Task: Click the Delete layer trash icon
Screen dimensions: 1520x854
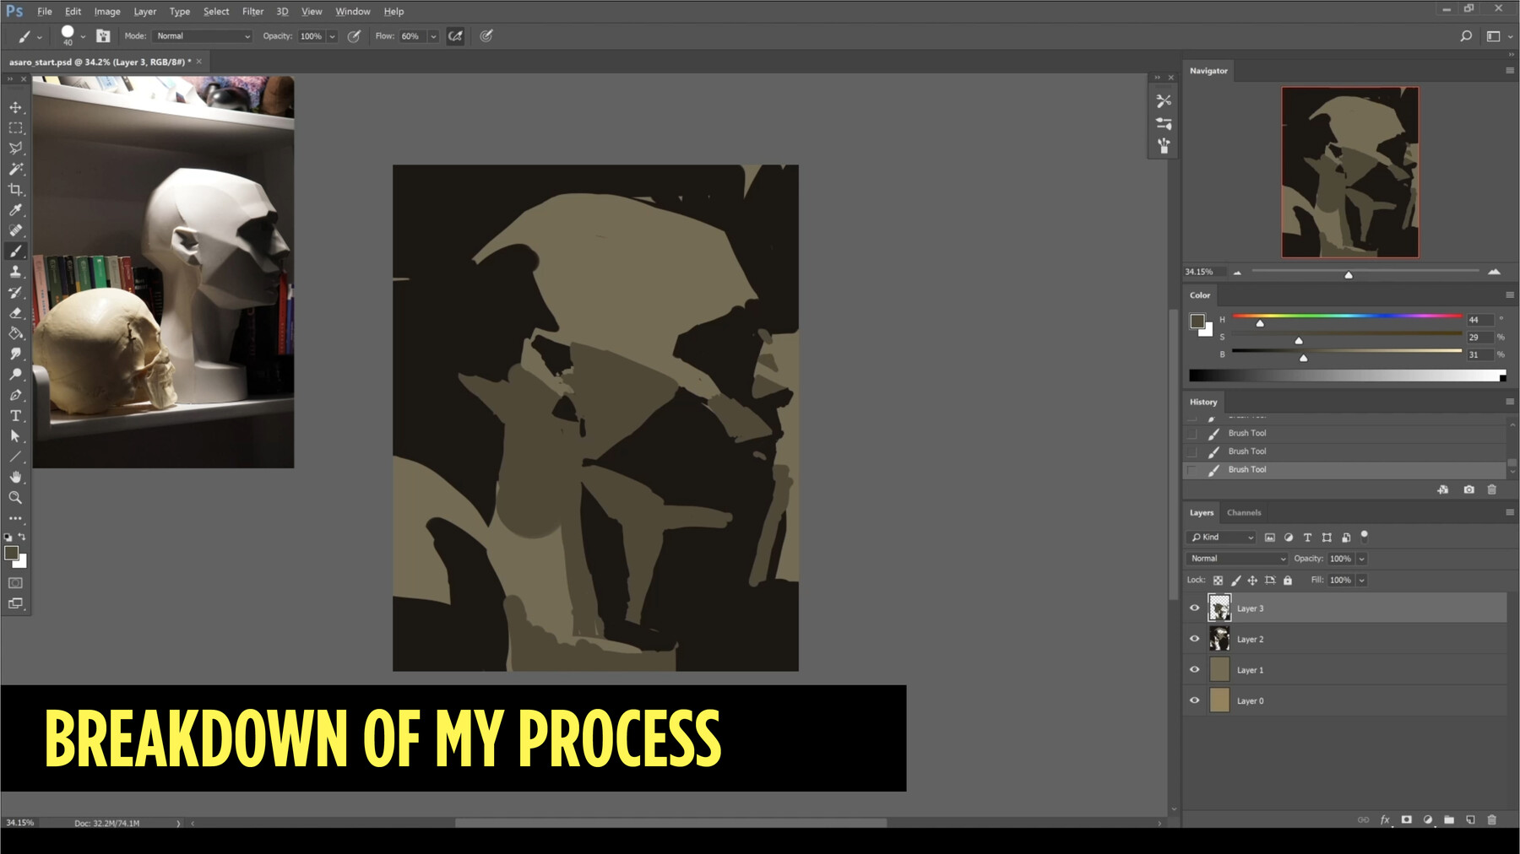Action: (1490, 819)
